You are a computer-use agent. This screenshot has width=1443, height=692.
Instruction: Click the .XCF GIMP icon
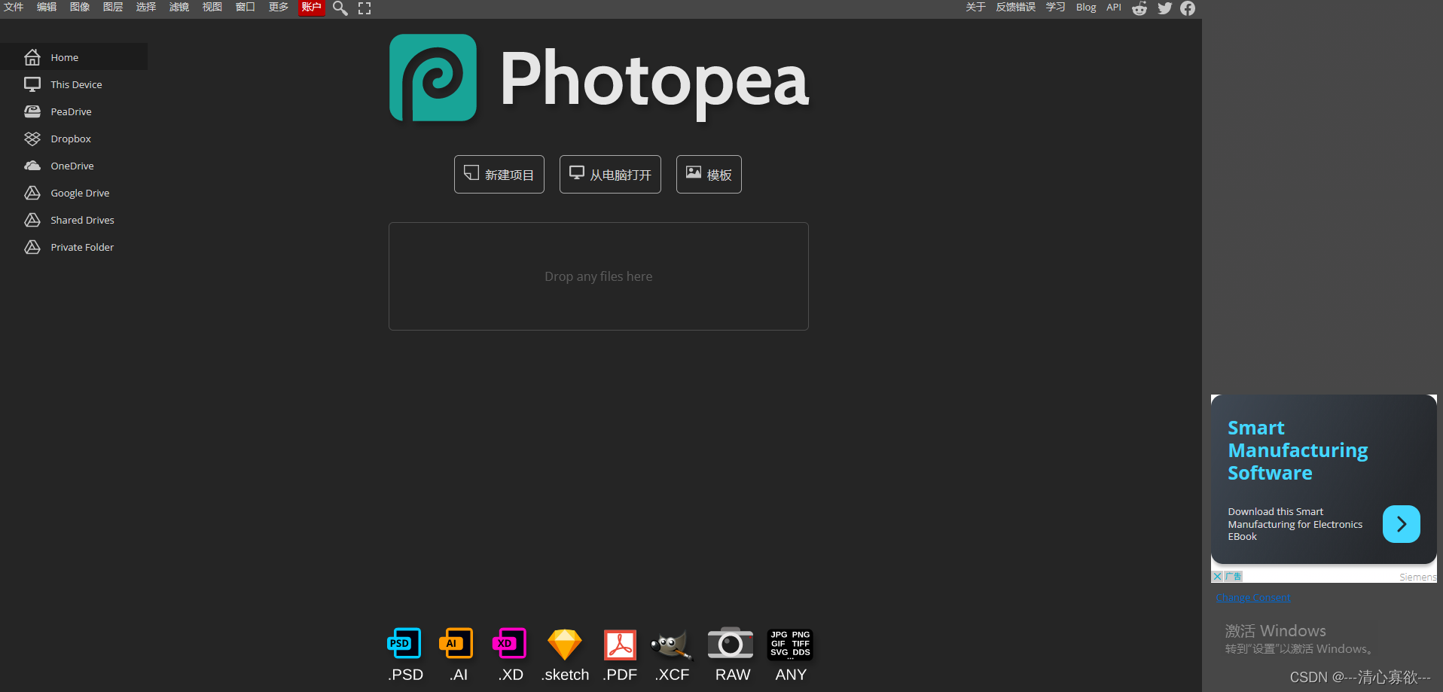point(671,645)
